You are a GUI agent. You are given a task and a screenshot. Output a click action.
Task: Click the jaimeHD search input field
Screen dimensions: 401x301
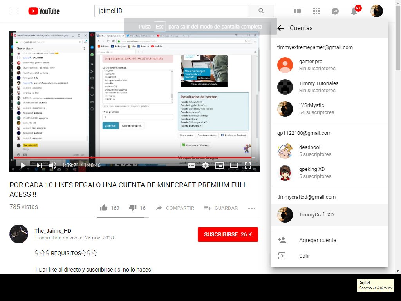pos(172,11)
